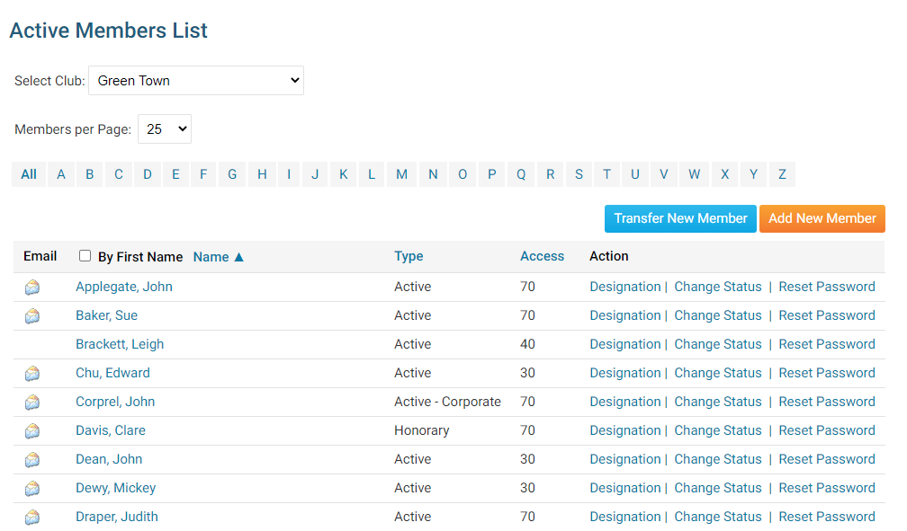Click email icon for Sue Baker

tap(32, 316)
